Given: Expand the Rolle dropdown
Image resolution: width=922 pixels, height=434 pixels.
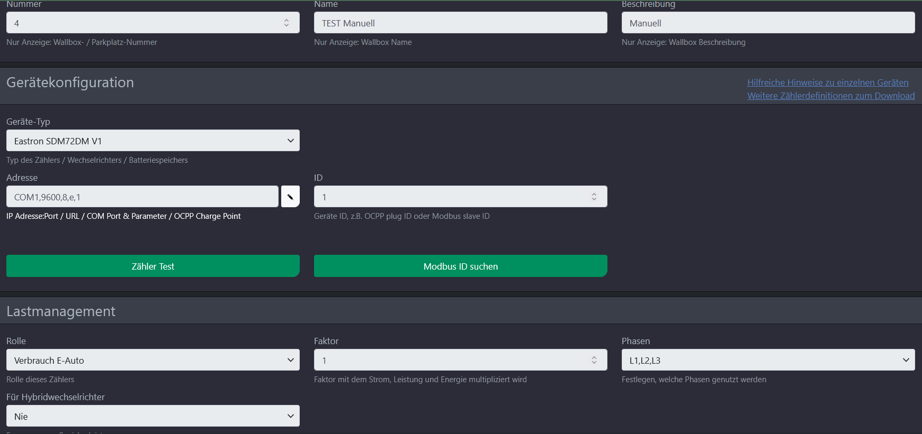Looking at the screenshot, I should pyautogui.click(x=153, y=360).
